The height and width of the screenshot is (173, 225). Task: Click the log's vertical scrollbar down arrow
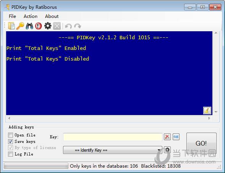[216, 112]
